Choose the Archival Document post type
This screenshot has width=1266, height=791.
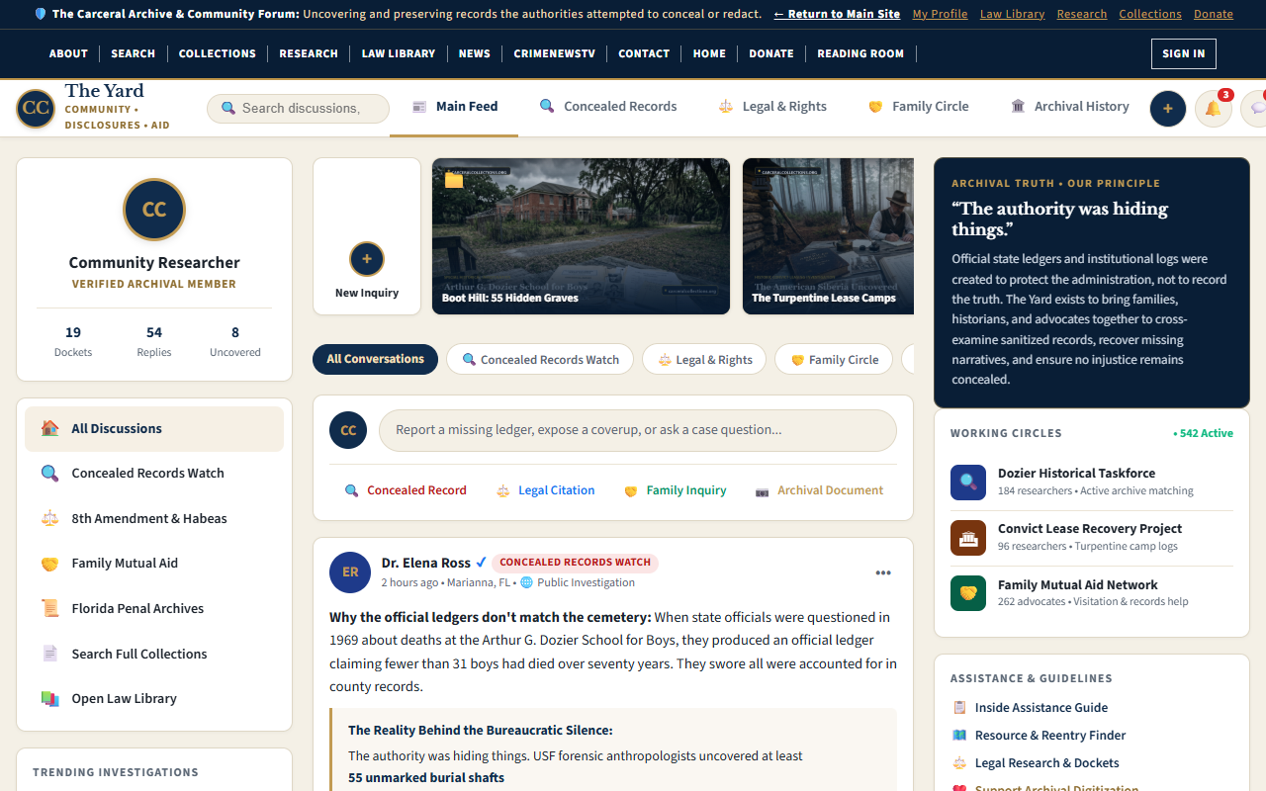click(x=819, y=490)
